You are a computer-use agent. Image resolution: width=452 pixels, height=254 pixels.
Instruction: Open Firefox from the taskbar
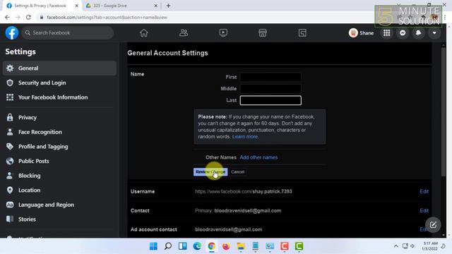pyautogui.click(x=226, y=246)
